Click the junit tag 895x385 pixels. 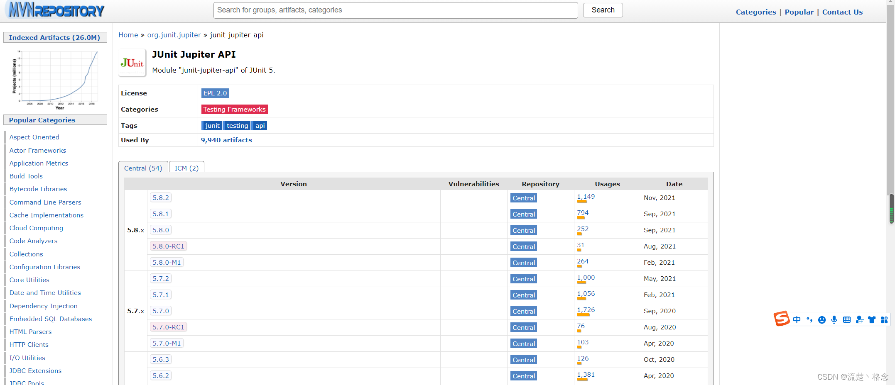coord(212,125)
